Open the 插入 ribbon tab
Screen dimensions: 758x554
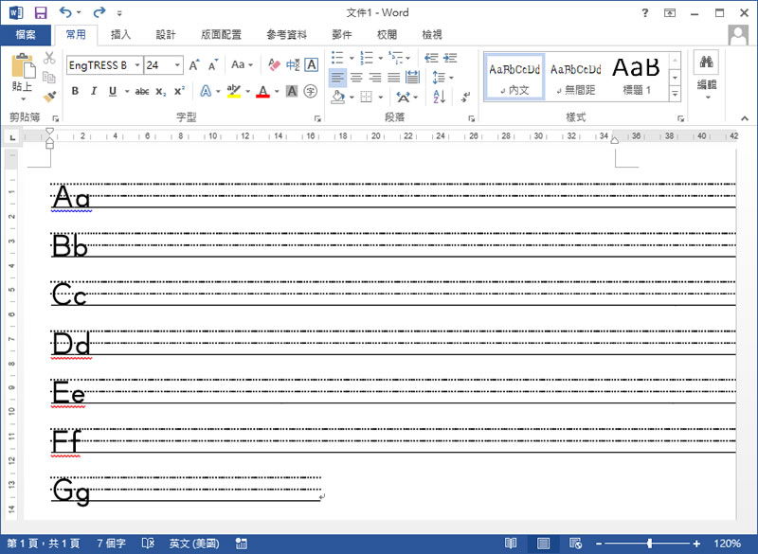pos(121,35)
